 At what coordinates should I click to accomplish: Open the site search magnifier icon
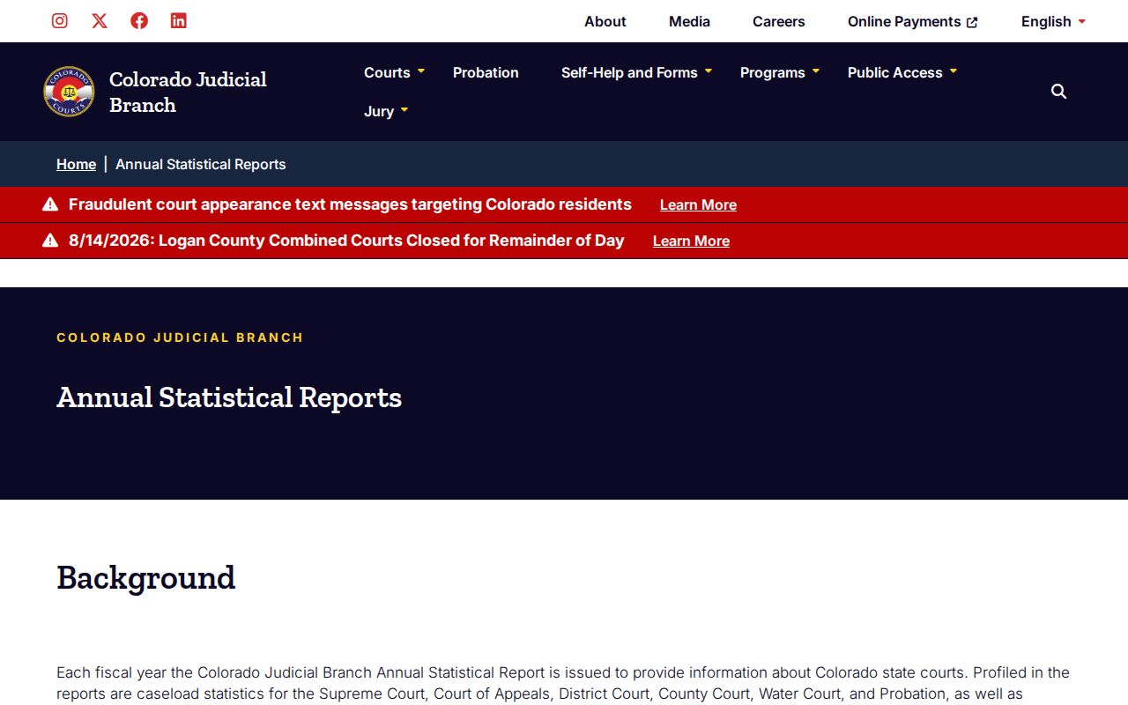point(1059,92)
